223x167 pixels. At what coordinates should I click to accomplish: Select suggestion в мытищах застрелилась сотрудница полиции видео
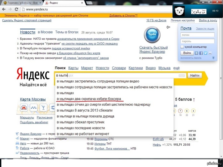pos(114,81)
